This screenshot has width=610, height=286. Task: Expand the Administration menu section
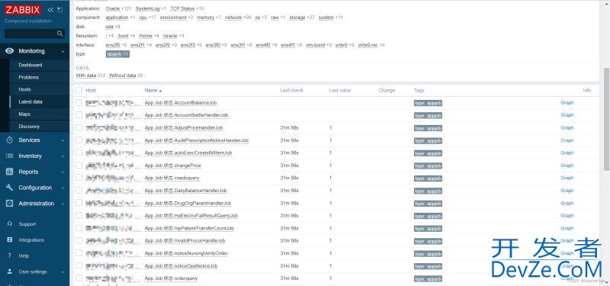pyautogui.click(x=63, y=204)
